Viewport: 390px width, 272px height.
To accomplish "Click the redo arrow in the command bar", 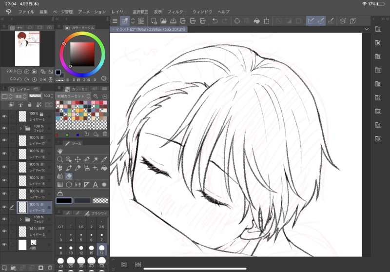I will pyautogui.click(x=225, y=21).
